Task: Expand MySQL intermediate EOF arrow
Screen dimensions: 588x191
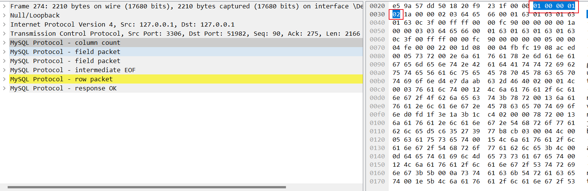Action: tap(4, 70)
